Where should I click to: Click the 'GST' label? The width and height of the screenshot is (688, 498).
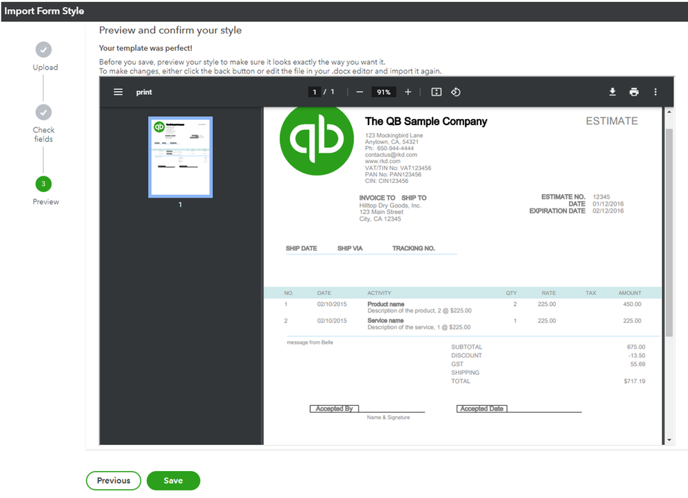(x=457, y=364)
